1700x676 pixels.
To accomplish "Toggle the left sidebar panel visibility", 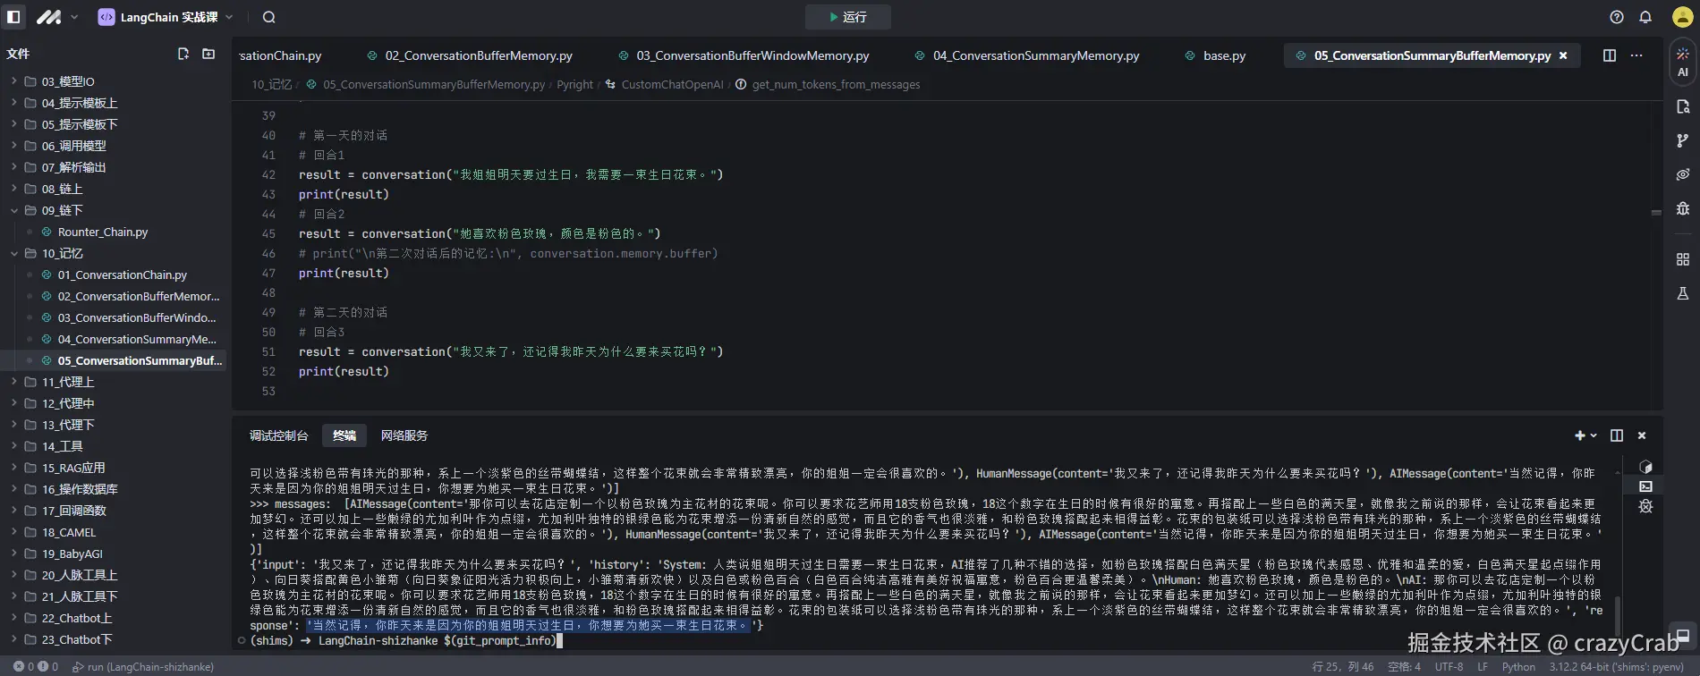I will point(13,17).
